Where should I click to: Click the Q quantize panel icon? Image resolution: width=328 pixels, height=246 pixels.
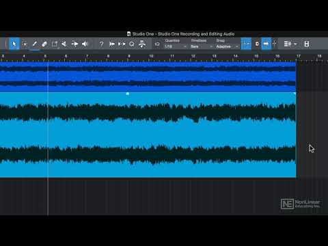(132, 44)
